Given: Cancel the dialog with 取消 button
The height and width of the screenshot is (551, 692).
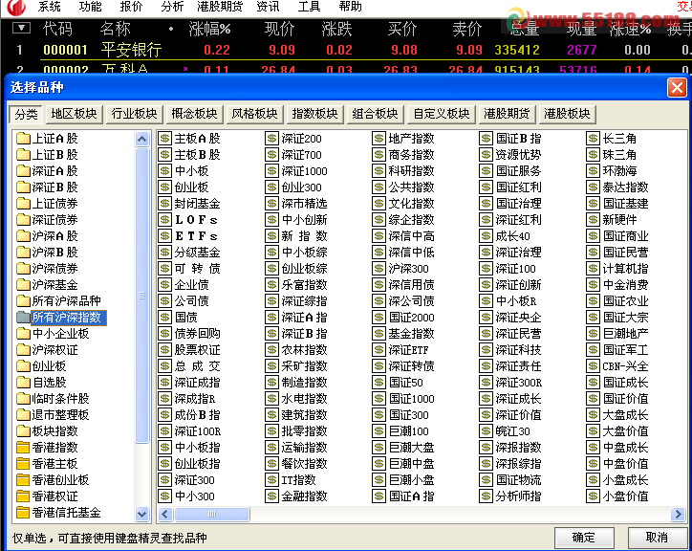Looking at the screenshot, I should [657, 538].
